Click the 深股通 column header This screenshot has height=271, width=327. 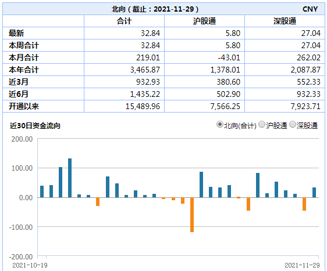pyautogui.click(x=285, y=21)
